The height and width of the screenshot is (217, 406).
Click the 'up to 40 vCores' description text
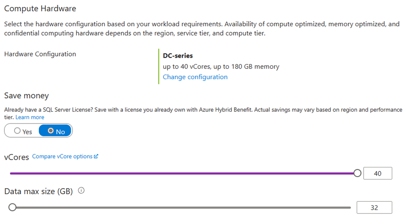point(187,67)
